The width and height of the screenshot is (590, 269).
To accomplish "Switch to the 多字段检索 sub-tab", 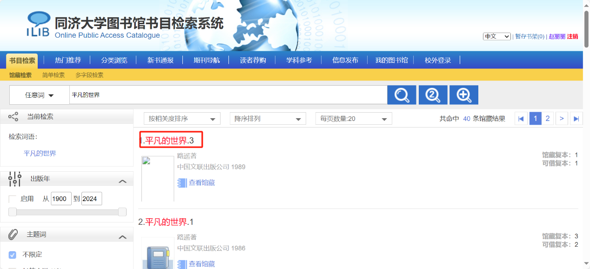I will (x=89, y=75).
